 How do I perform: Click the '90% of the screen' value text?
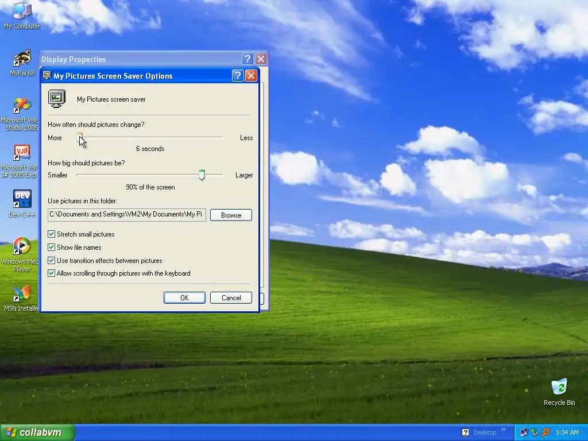(x=150, y=187)
